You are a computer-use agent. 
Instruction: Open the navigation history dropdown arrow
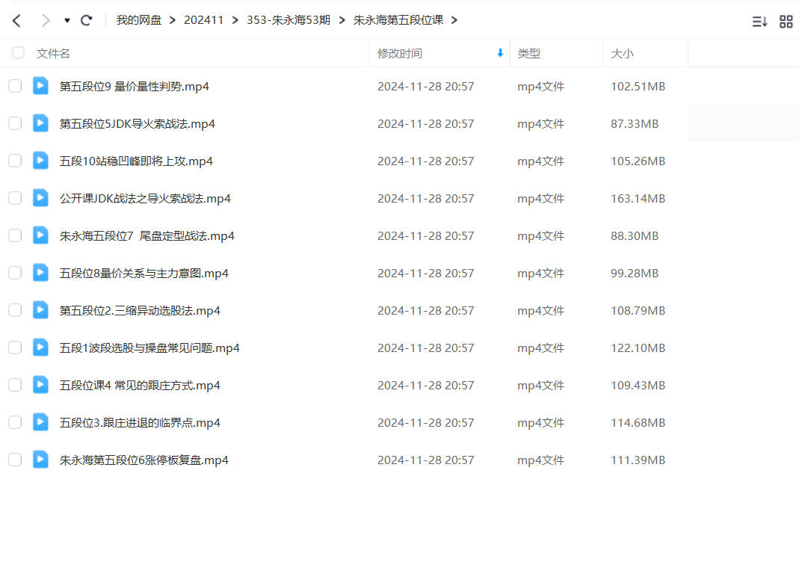click(x=67, y=20)
